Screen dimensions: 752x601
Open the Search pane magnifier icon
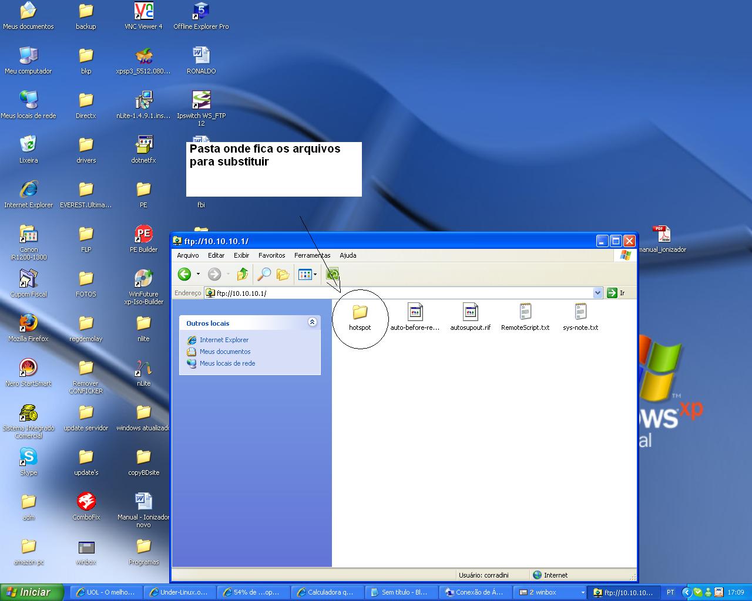264,274
